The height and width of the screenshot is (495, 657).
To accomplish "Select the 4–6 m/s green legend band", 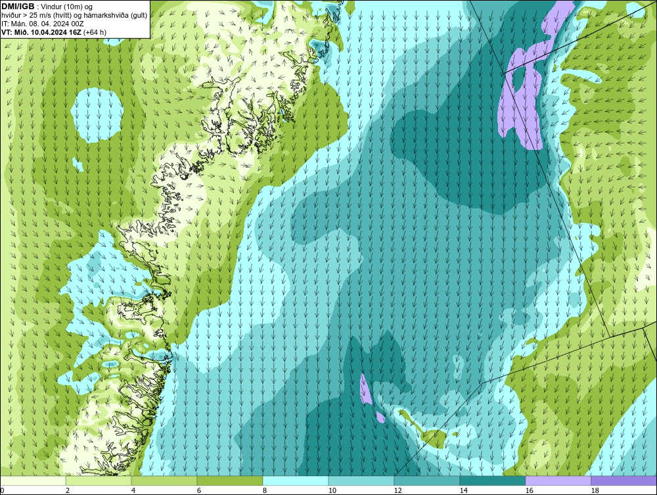I will [164, 481].
